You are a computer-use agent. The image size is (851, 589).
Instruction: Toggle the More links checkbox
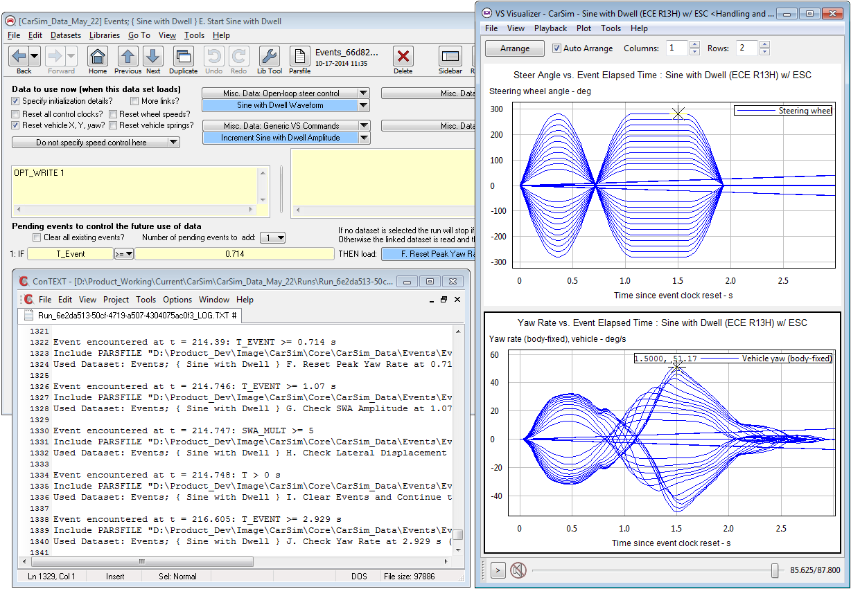click(x=134, y=101)
